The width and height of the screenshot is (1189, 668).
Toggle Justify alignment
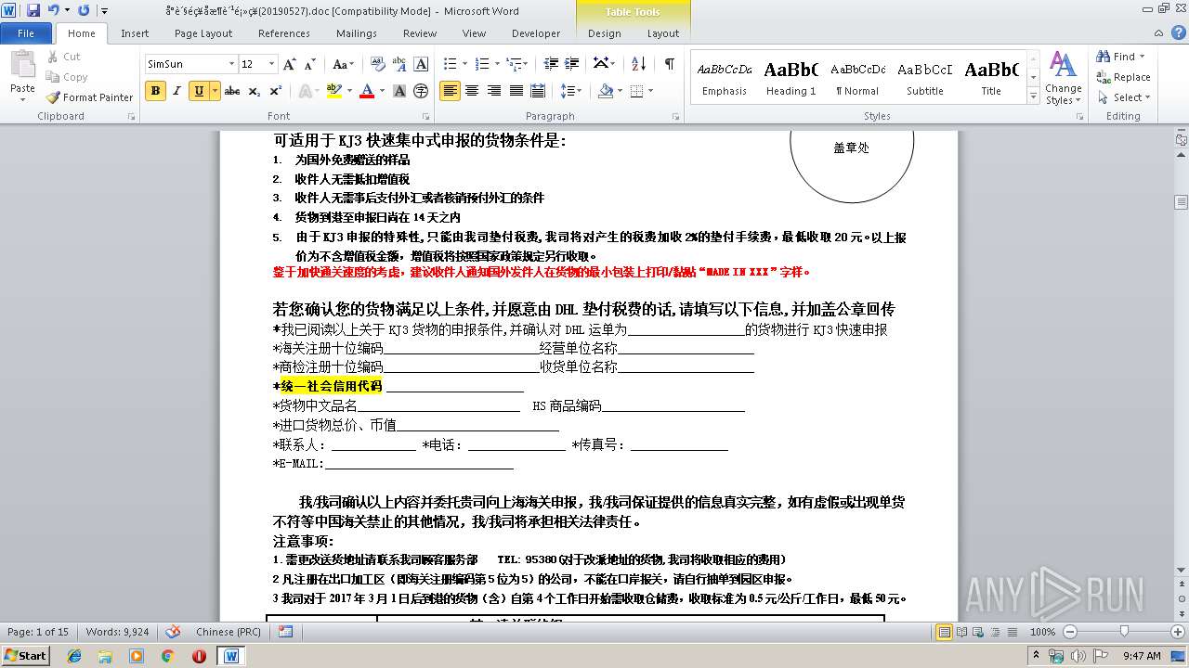[x=516, y=91]
